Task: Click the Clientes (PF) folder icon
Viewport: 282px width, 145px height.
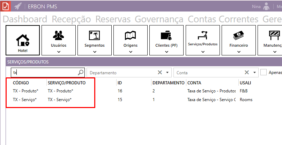Action: 166,36
